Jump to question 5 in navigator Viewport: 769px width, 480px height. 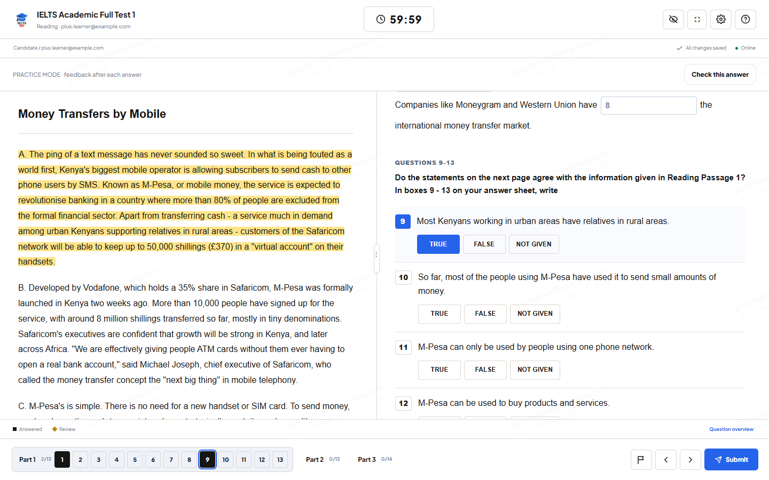135,460
